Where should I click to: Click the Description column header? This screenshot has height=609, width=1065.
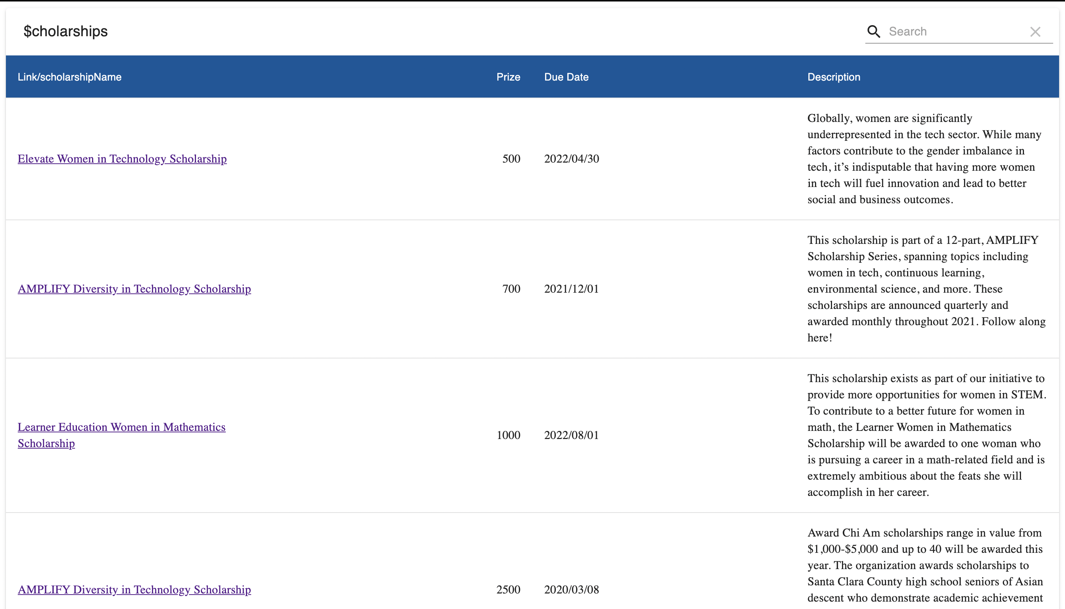click(x=834, y=77)
